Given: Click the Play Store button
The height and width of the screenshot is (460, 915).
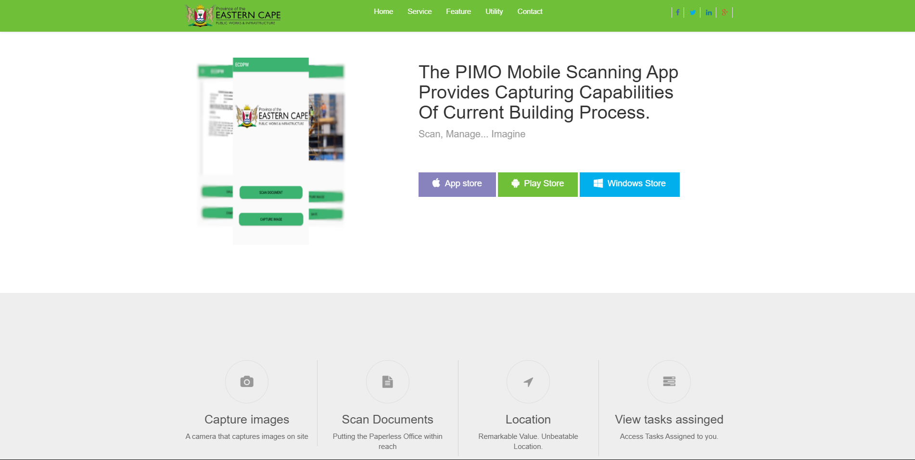Looking at the screenshot, I should (x=538, y=184).
